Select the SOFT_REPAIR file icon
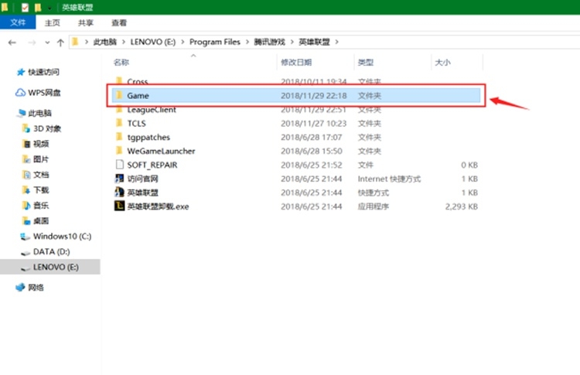The height and width of the screenshot is (375, 580). tap(119, 165)
